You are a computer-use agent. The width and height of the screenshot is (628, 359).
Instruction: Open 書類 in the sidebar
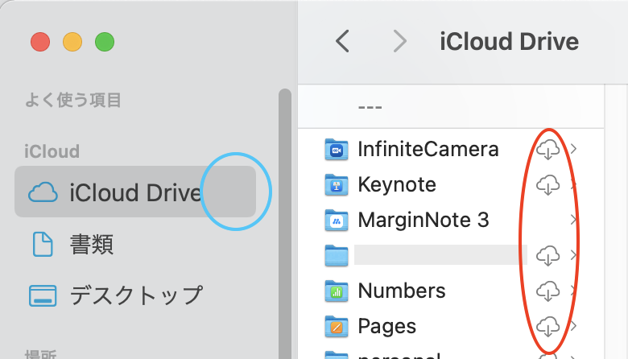coord(91,243)
